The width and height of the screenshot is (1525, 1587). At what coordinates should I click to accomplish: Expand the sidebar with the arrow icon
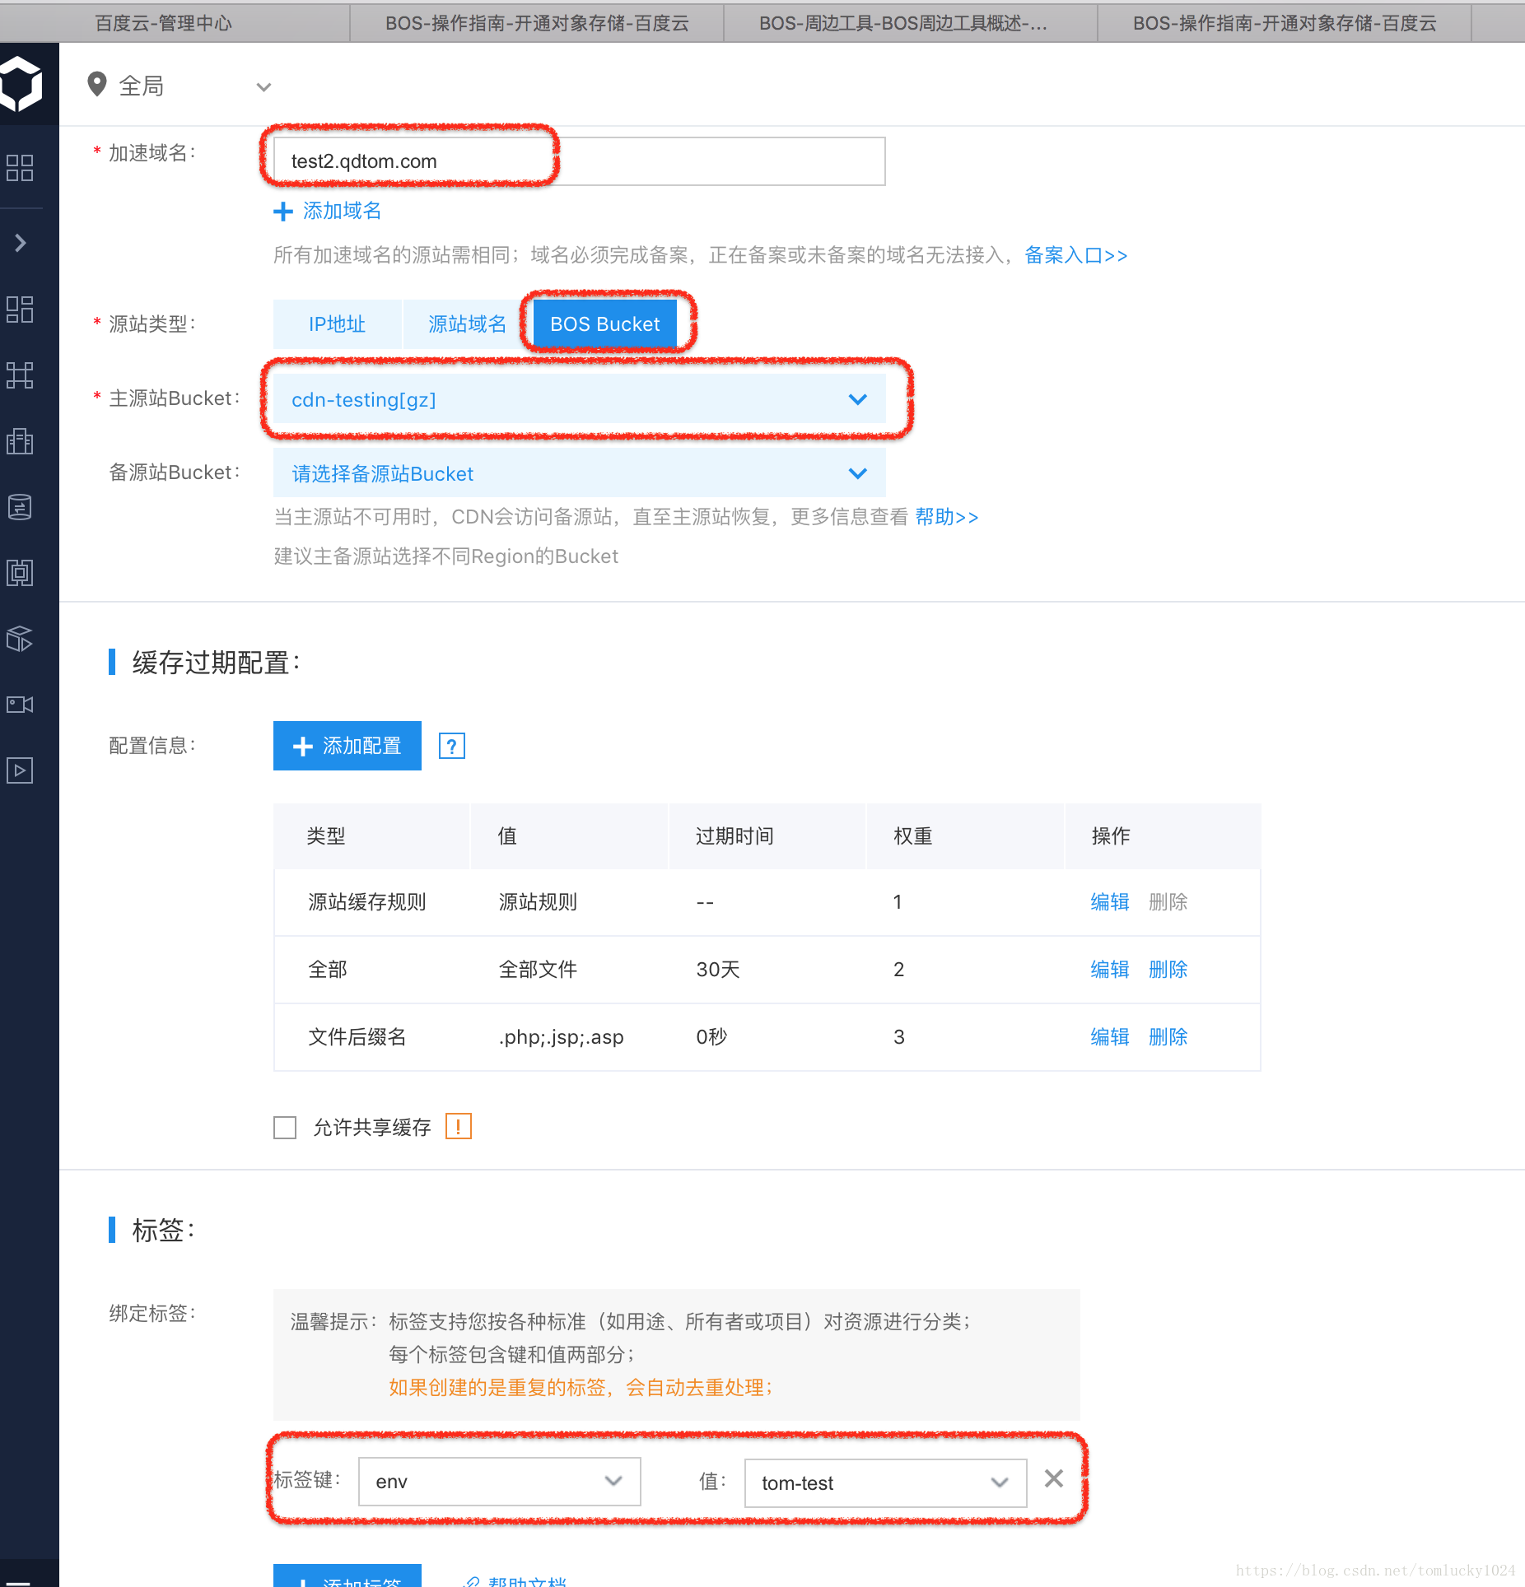pyautogui.click(x=21, y=243)
